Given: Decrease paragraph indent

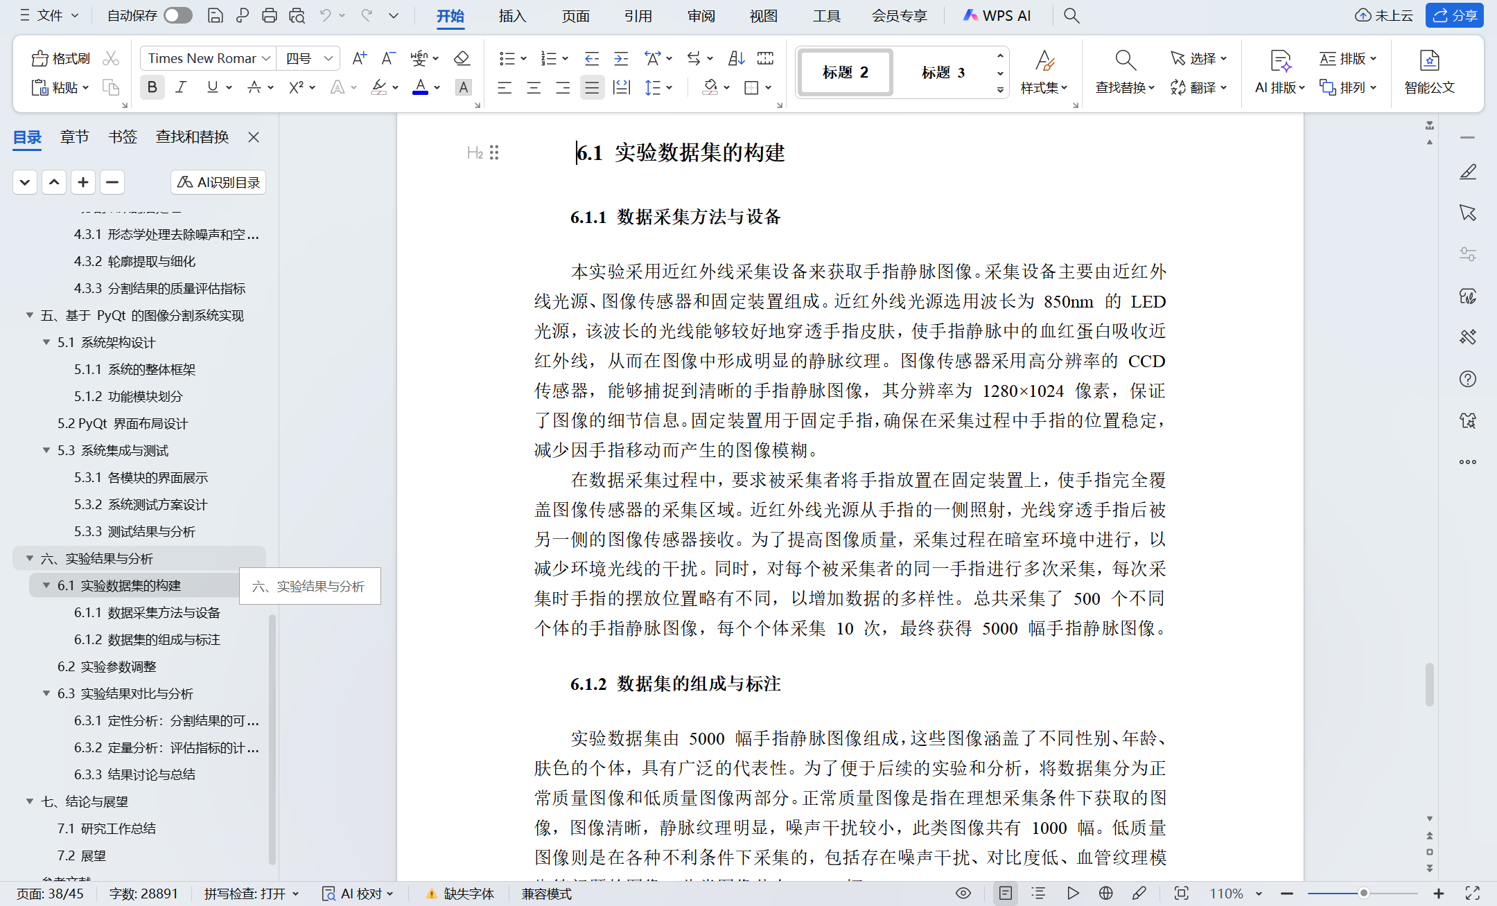Looking at the screenshot, I should coord(591,58).
